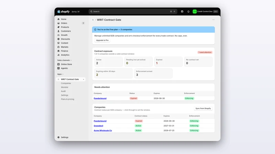Click the Expired contracts count card
Image resolution: width=275 pixels, height=154 pixels.
point(168,62)
